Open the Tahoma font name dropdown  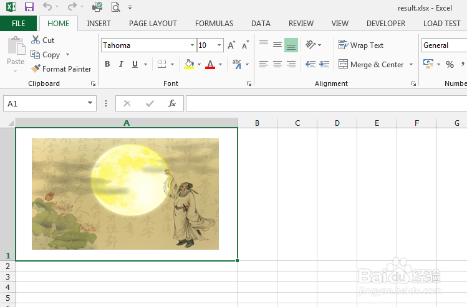(x=192, y=45)
